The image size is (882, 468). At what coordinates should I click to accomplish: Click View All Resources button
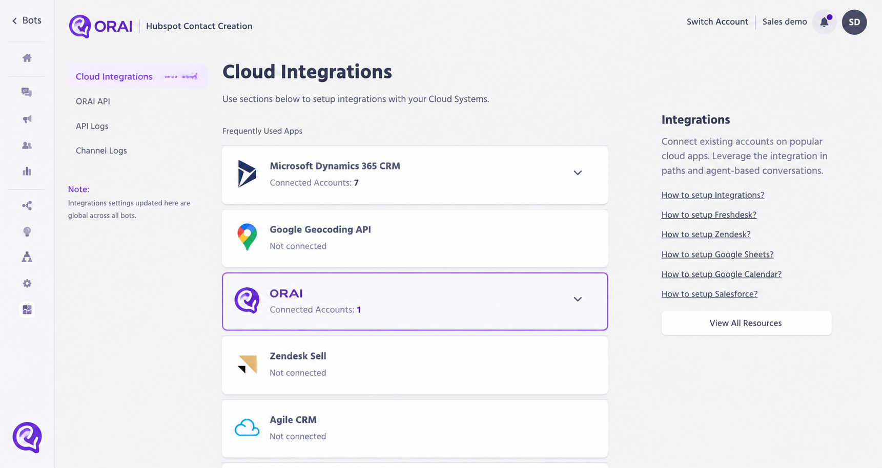746,323
